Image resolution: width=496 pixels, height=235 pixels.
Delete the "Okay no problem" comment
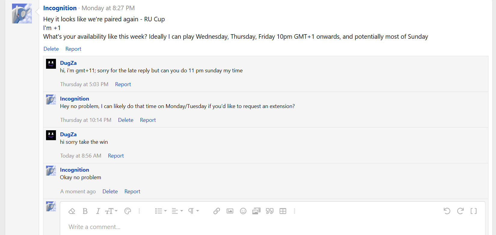point(110,191)
